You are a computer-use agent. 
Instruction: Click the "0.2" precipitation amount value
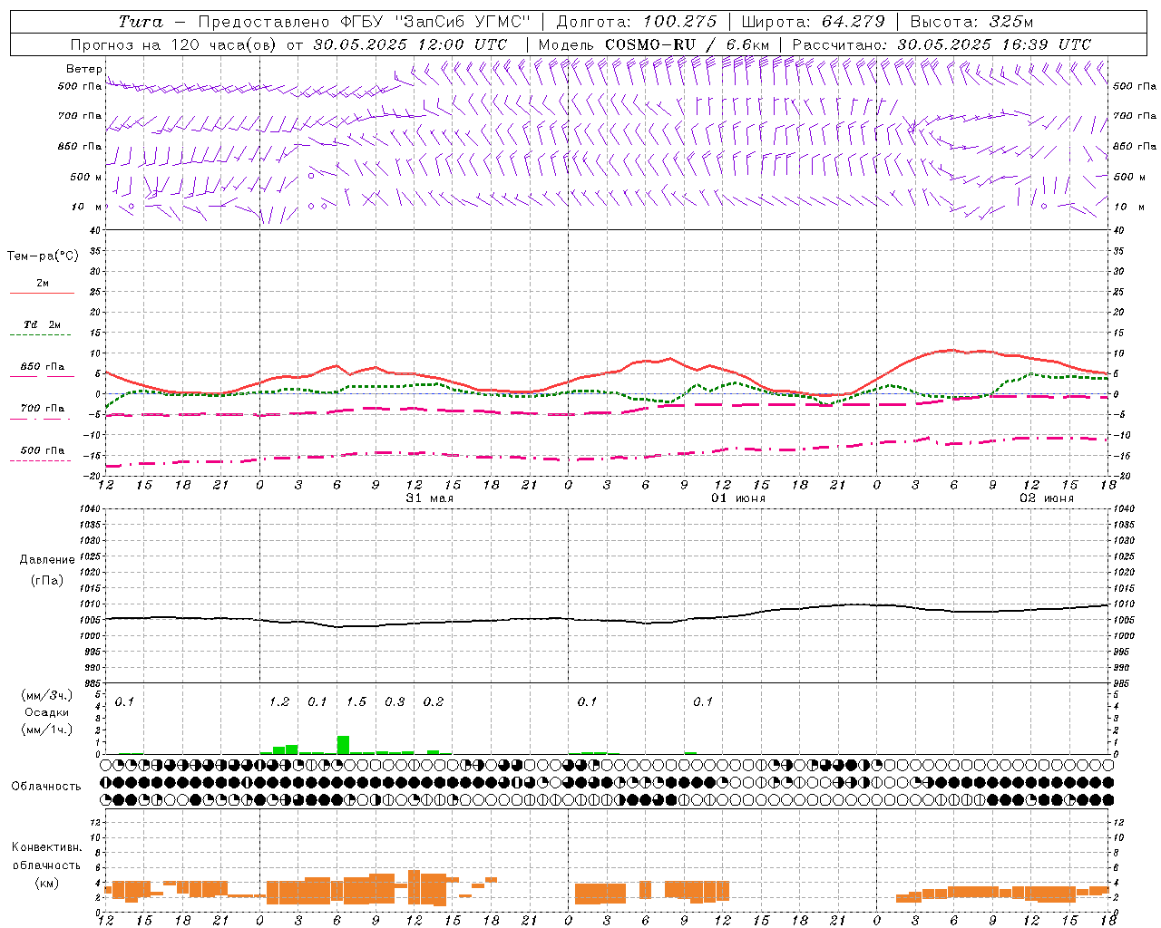click(434, 701)
